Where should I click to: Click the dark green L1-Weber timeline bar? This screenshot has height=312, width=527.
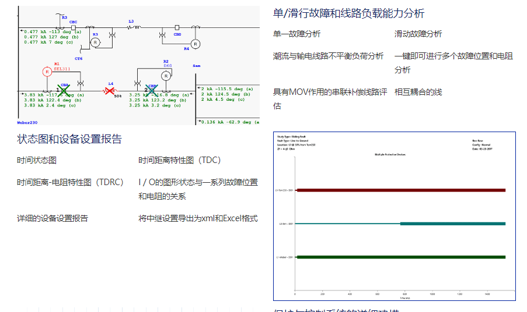(400, 257)
